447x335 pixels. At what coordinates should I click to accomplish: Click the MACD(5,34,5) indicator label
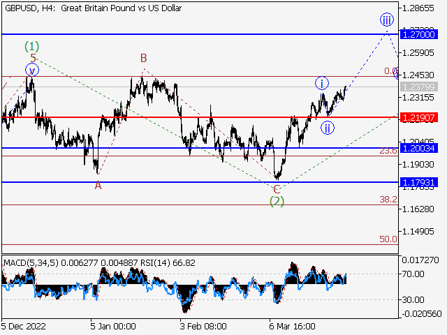pos(31,262)
